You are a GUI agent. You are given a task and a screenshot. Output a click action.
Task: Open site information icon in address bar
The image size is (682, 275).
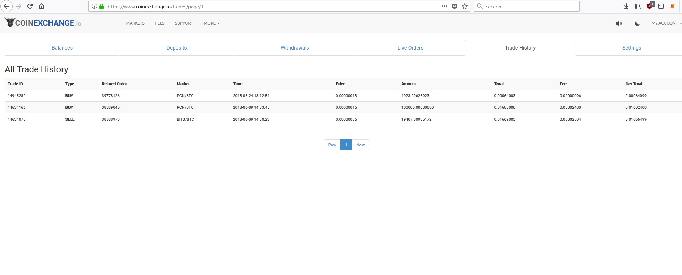94,6
